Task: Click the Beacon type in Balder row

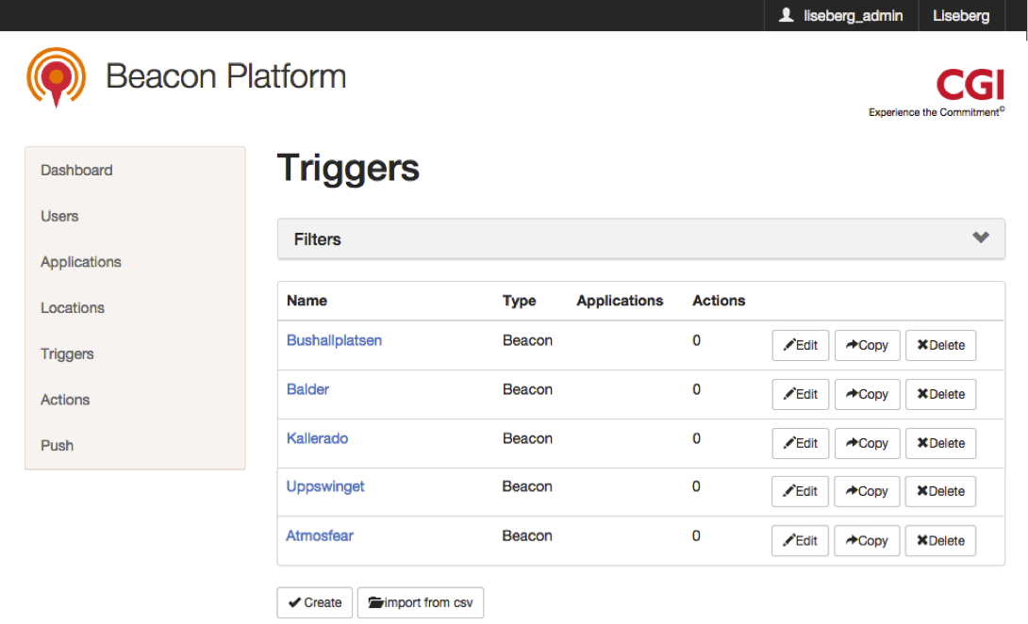Action: pos(528,389)
